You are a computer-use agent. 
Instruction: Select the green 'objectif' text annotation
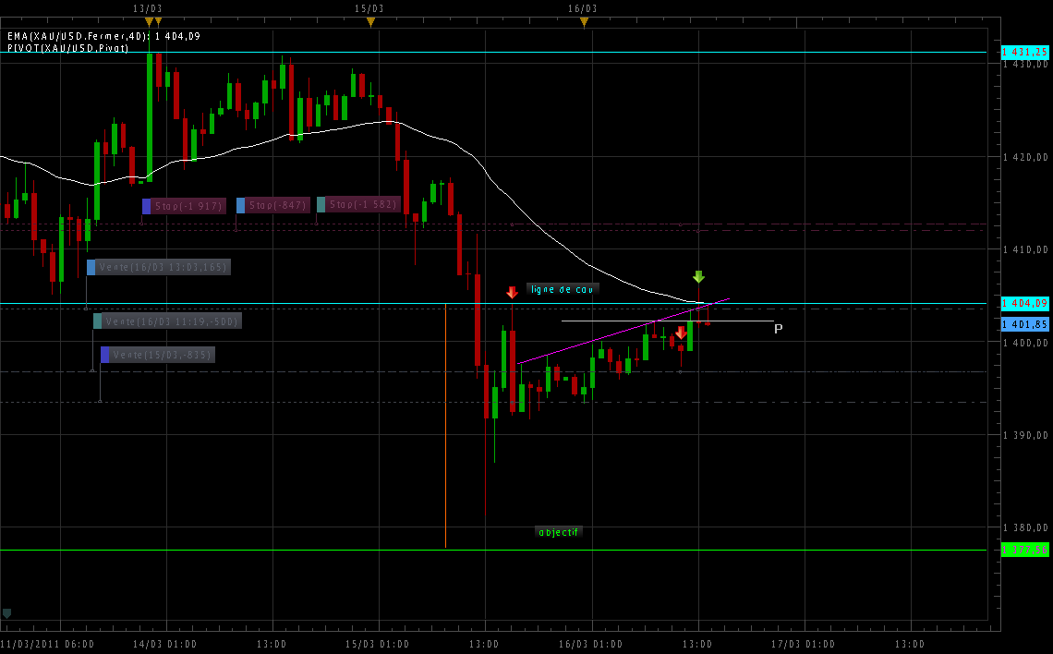(x=558, y=532)
